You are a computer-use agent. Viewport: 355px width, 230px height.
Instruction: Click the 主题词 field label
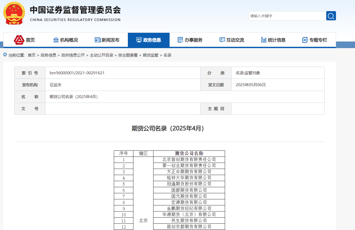pos(216,109)
